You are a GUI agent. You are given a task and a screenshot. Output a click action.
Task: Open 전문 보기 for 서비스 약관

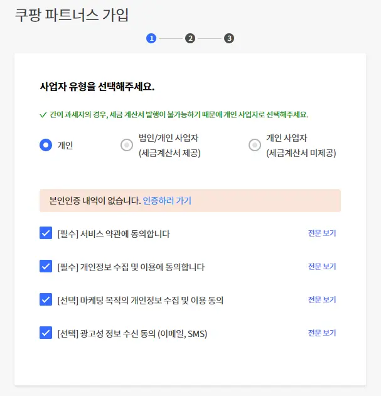[322, 233]
